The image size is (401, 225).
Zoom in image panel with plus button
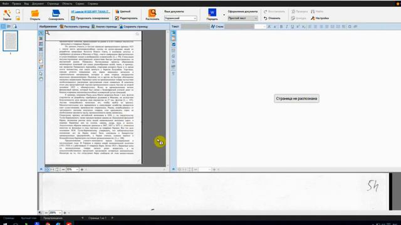82,169
